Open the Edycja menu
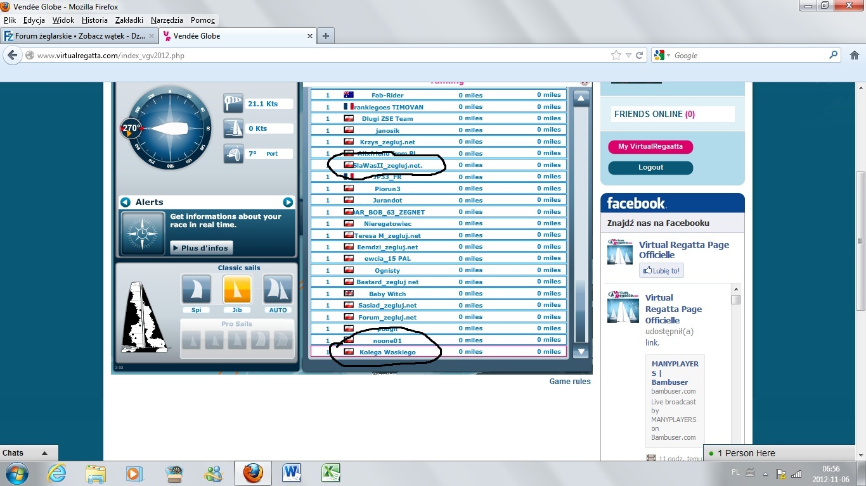The image size is (866, 486). 34,20
